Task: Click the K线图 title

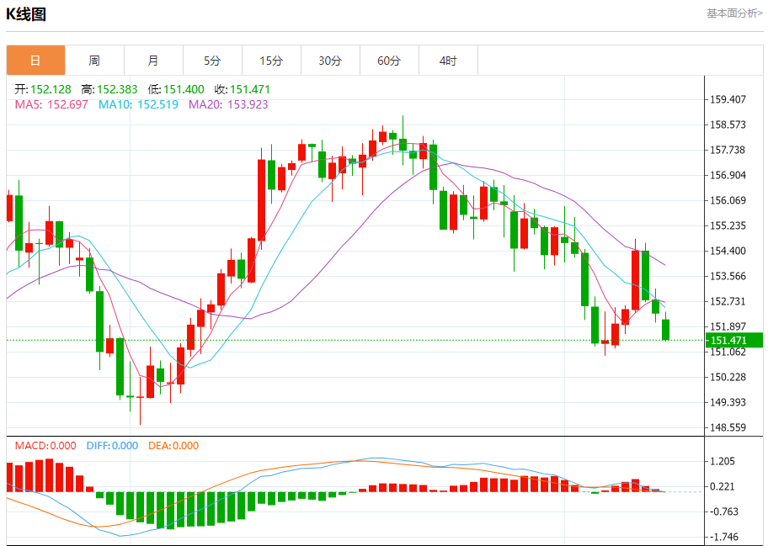Action: coord(26,14)
